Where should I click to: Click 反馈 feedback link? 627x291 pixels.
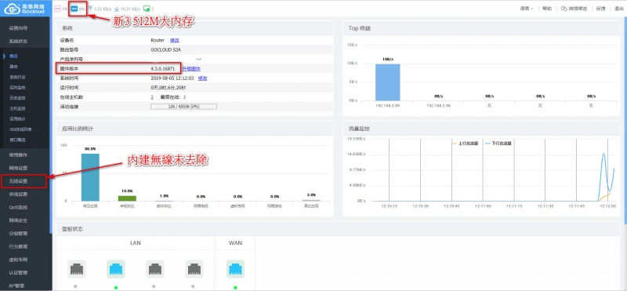pos(600,9)
